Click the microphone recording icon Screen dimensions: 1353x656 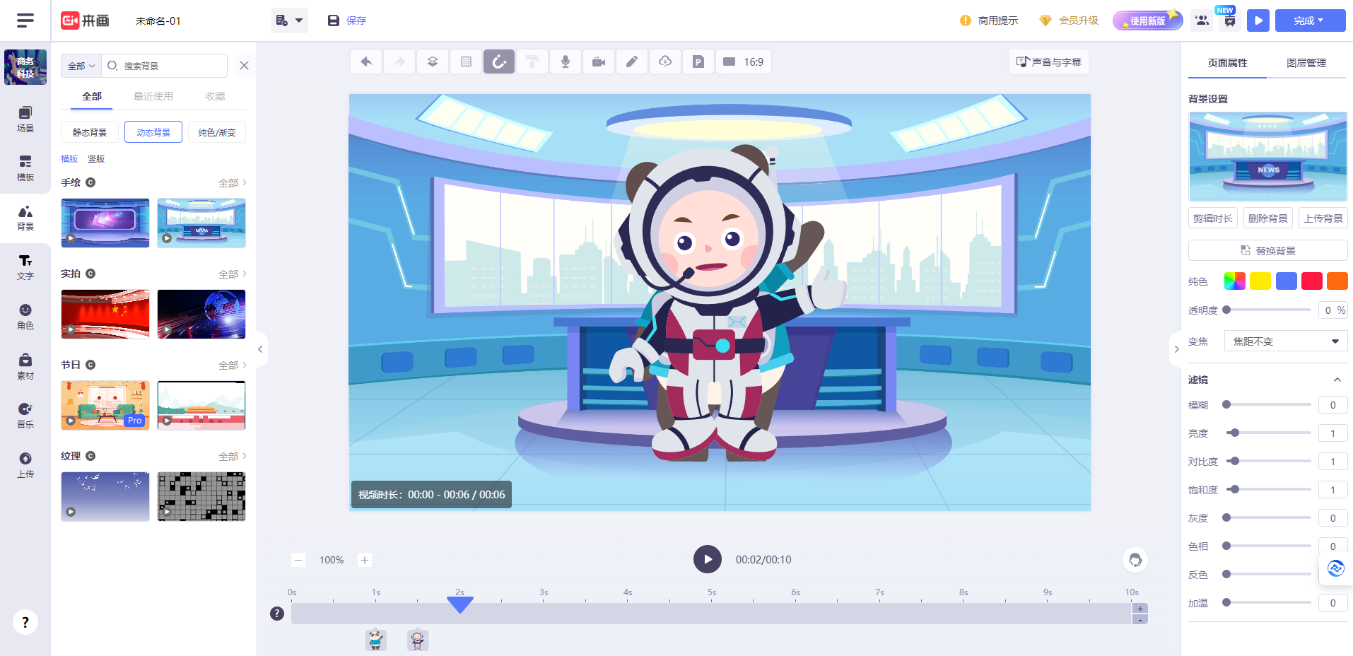coord(566,62)
